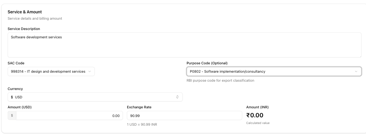The width and height of the screenshot is (366, 137).
Task: Click the "Service & Amount" section heading
Action: click(x=25, y=12)
